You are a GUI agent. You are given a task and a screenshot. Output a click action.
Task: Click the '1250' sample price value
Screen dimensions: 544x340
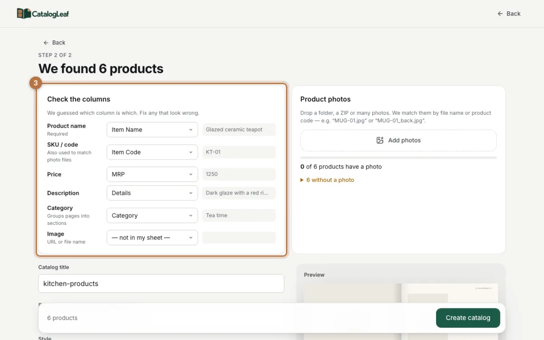239,174
